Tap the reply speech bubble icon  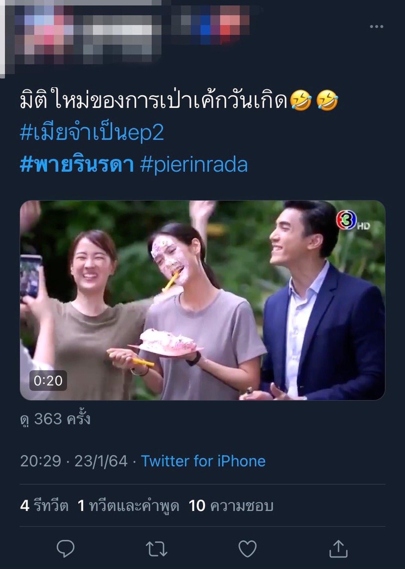(x=66, y=549)
